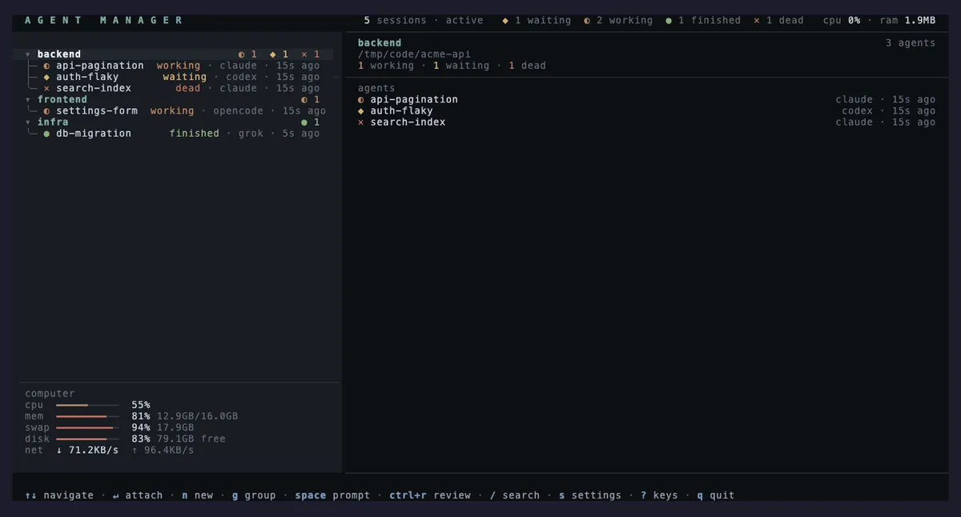Open s settings from footer

pos(590,495)
